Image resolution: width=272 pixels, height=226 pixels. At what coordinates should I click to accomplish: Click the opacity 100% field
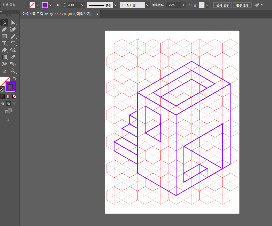pos(173,5)
